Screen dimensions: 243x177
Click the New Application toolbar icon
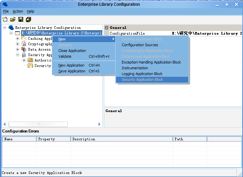pyautogui.click(x=5, y=19)
